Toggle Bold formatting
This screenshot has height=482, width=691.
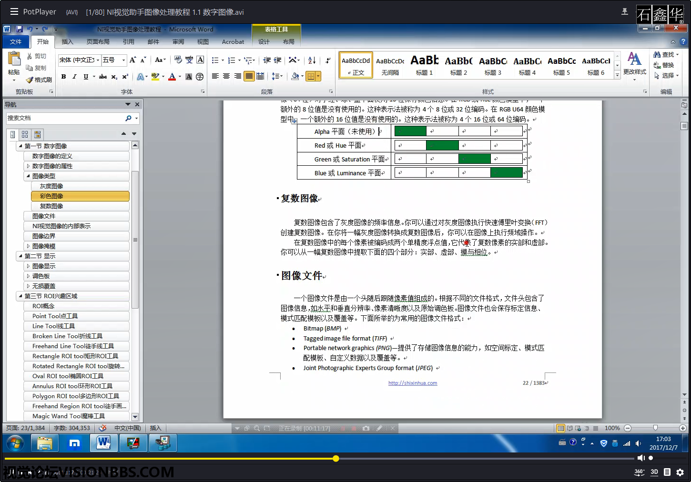(x=63, y=77)
